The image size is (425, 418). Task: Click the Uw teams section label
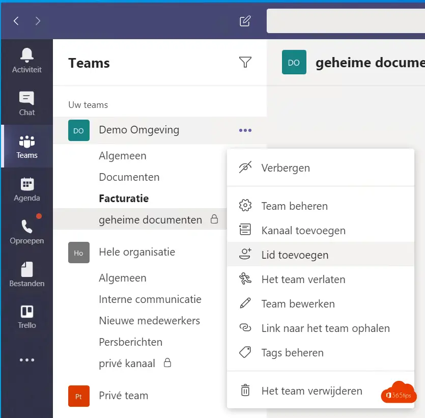tap(88, 105)
